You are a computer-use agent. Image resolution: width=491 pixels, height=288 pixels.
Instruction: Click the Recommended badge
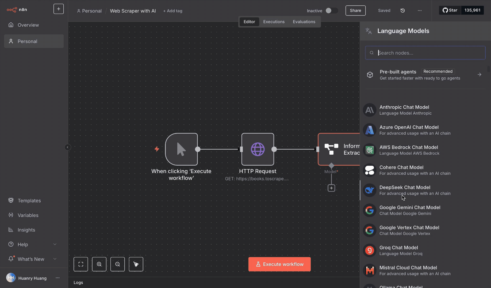438,71
